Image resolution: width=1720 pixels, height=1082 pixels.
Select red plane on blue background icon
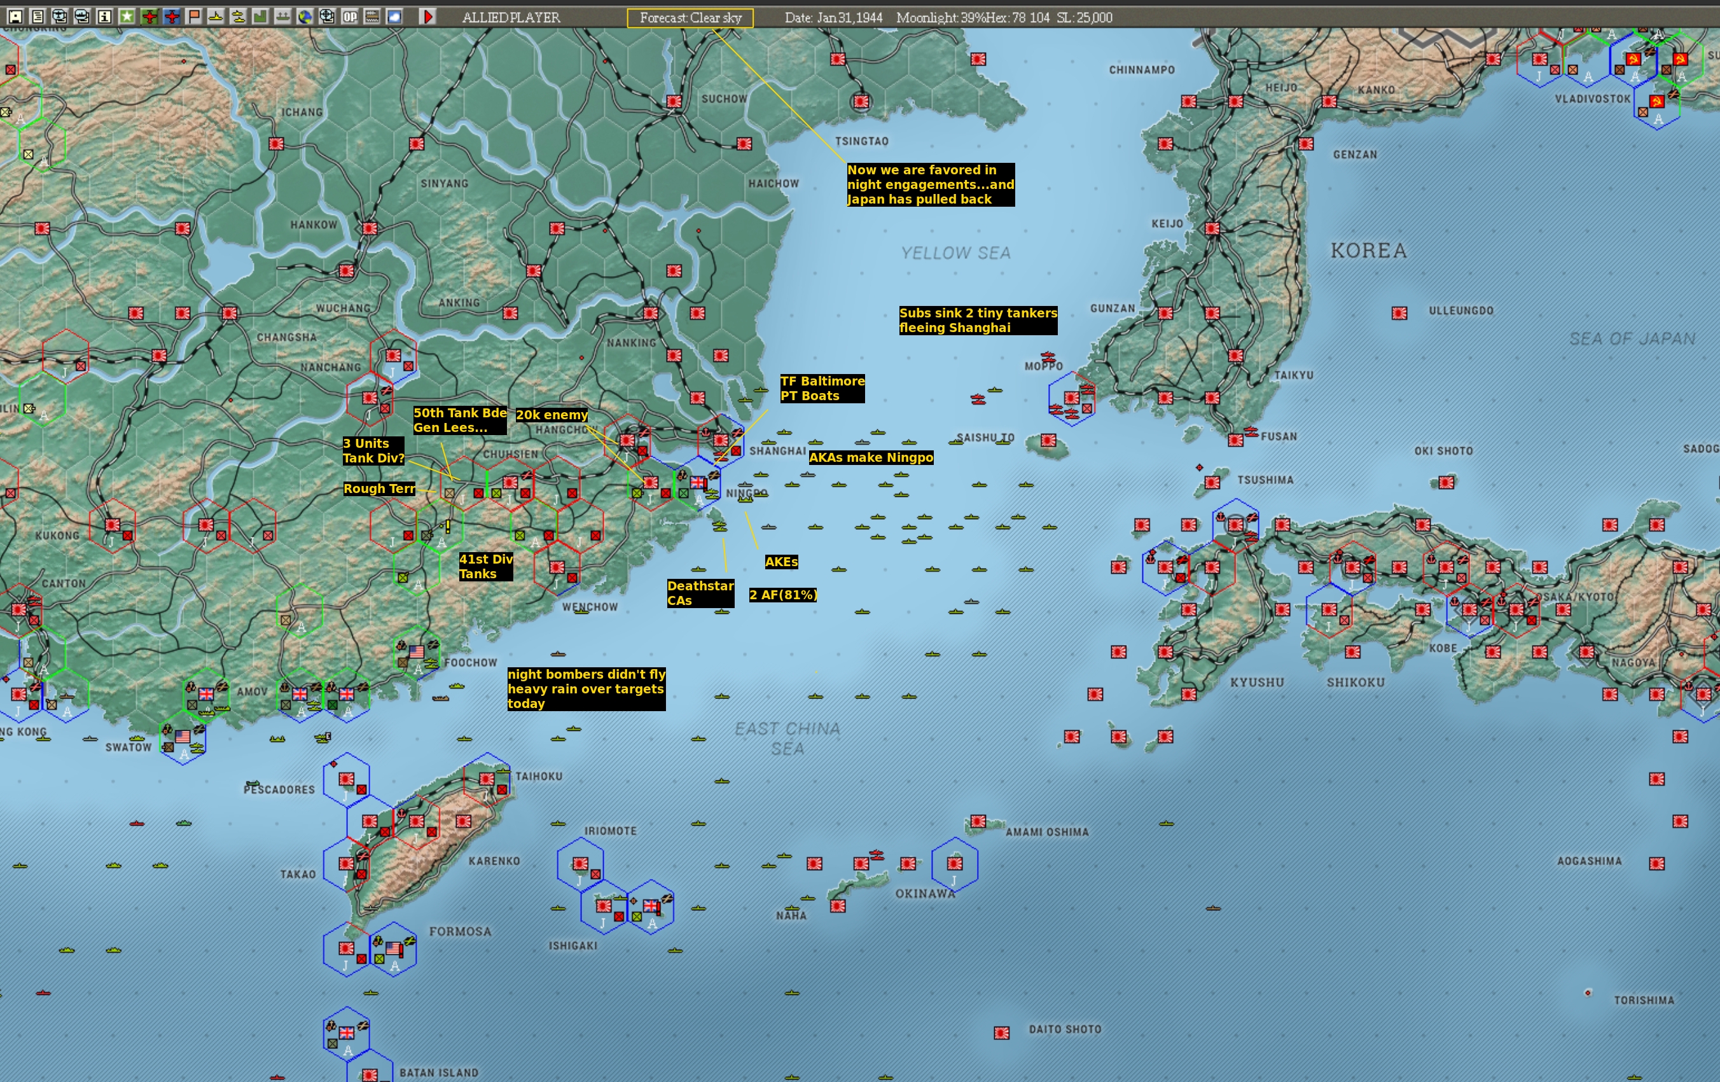(x=172, y=17)
